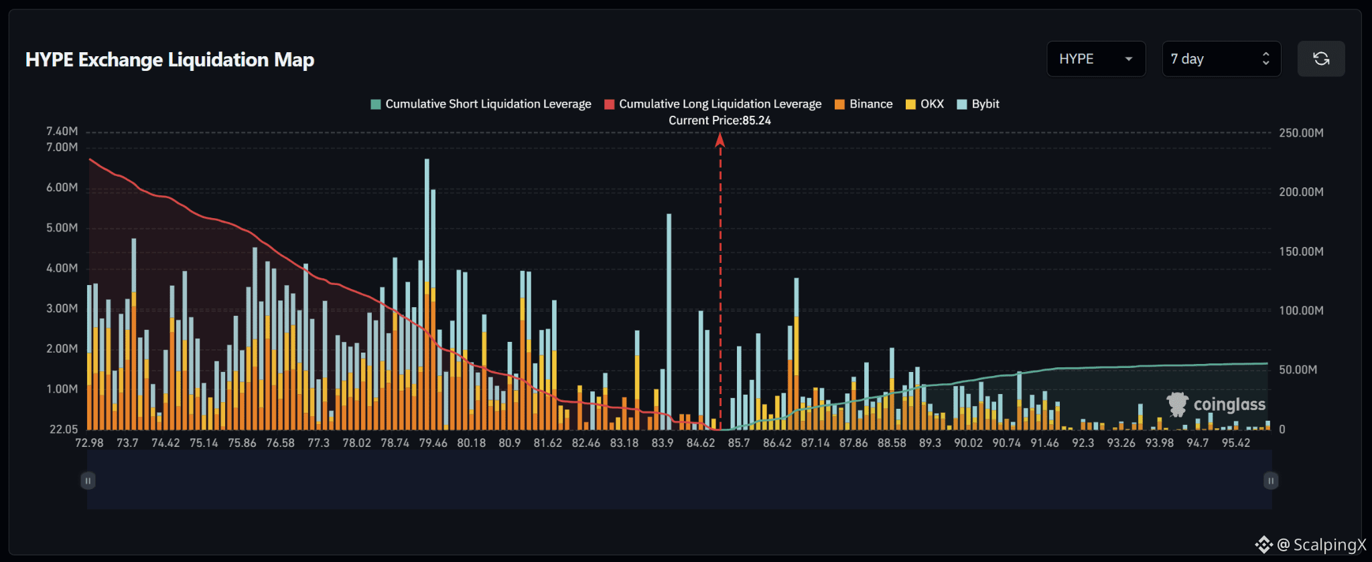Click the 100.00M right axis value
Viewport: 1372px width, 562px height.
(1301, 310)
